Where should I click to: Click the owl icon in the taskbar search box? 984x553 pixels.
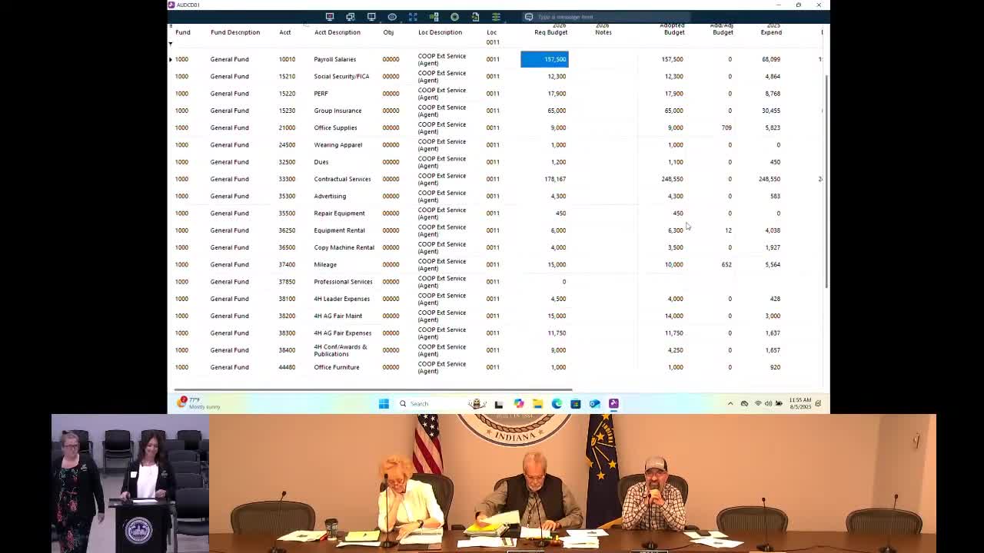pos(477,403)
